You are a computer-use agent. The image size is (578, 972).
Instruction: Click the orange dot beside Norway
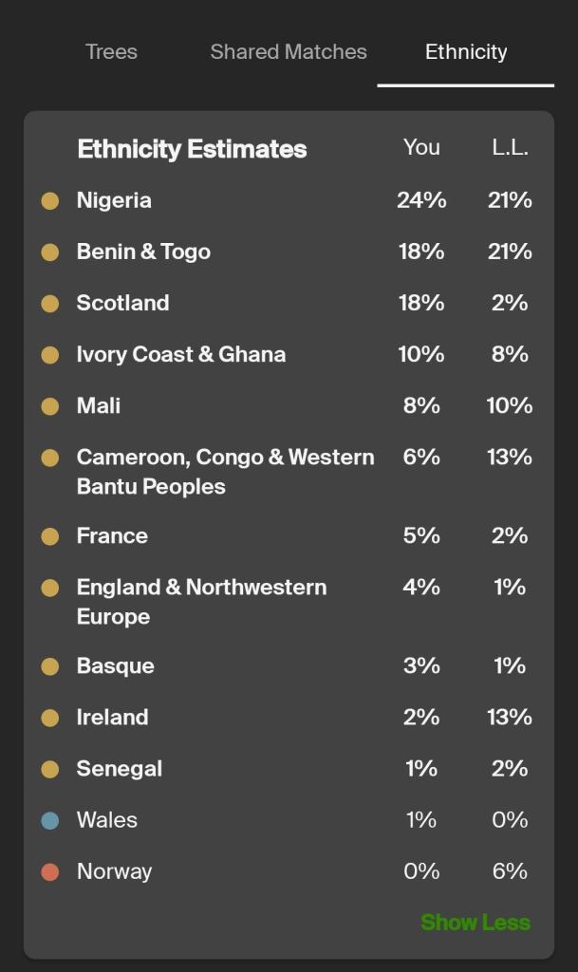pos(50,871)
